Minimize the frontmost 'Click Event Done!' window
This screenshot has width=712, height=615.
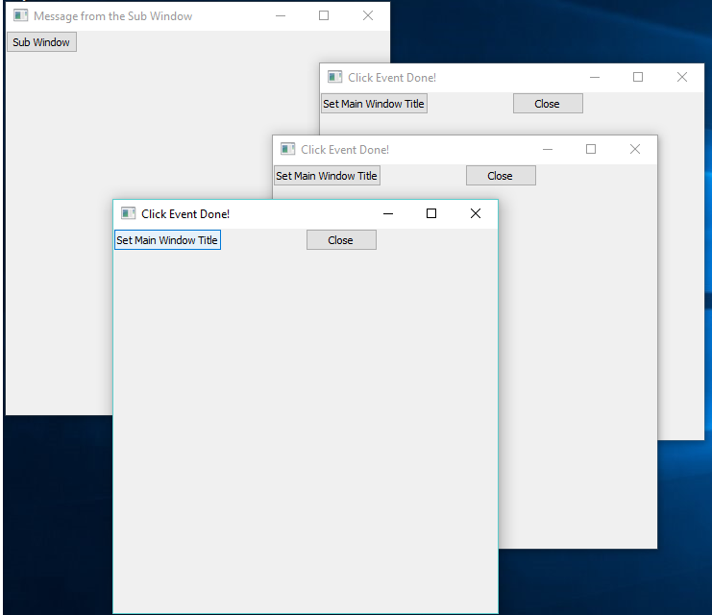point(388,213)
